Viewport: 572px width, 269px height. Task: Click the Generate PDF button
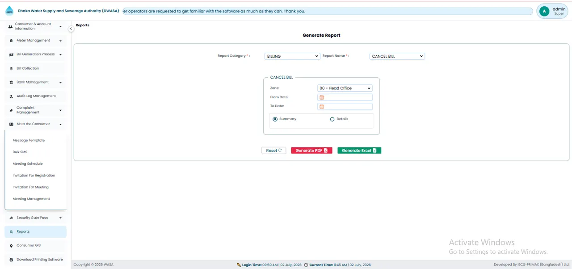pyautogui.click(x=311, y=151)
